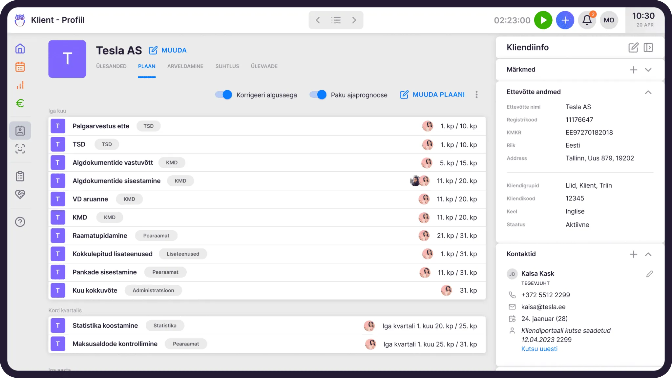Click the Lisateenused tag

(183, 254)
